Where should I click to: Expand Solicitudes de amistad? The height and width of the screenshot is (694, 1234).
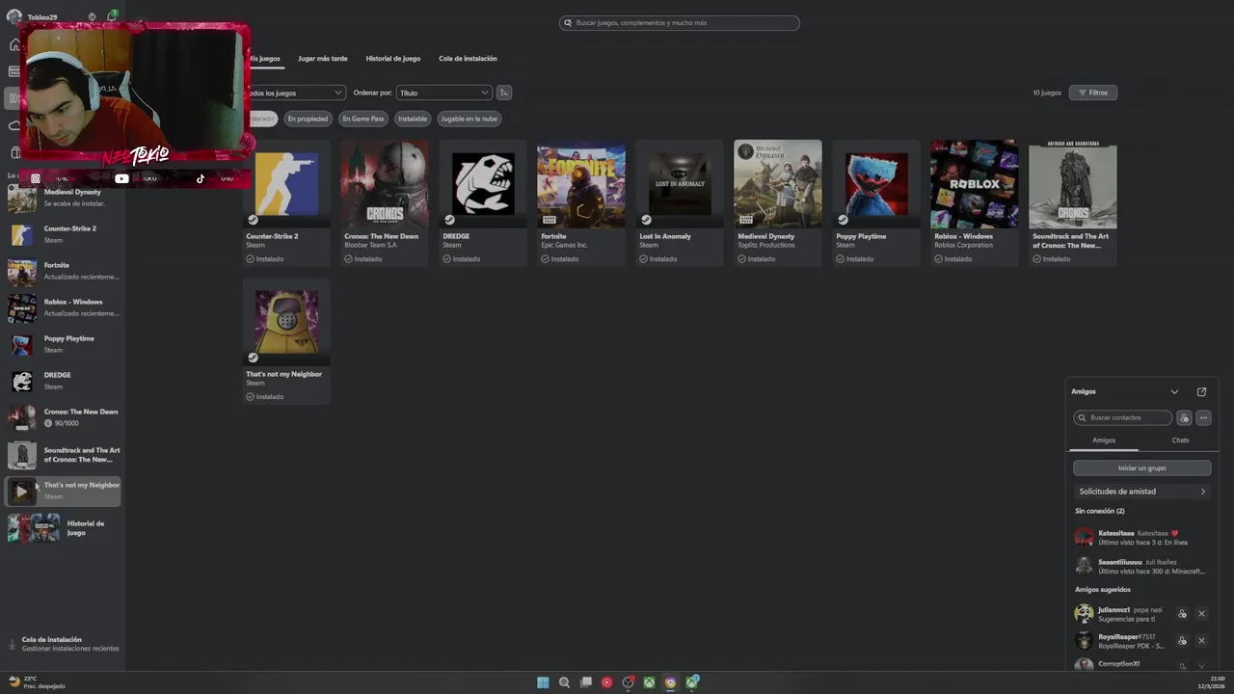point(1142,492)
